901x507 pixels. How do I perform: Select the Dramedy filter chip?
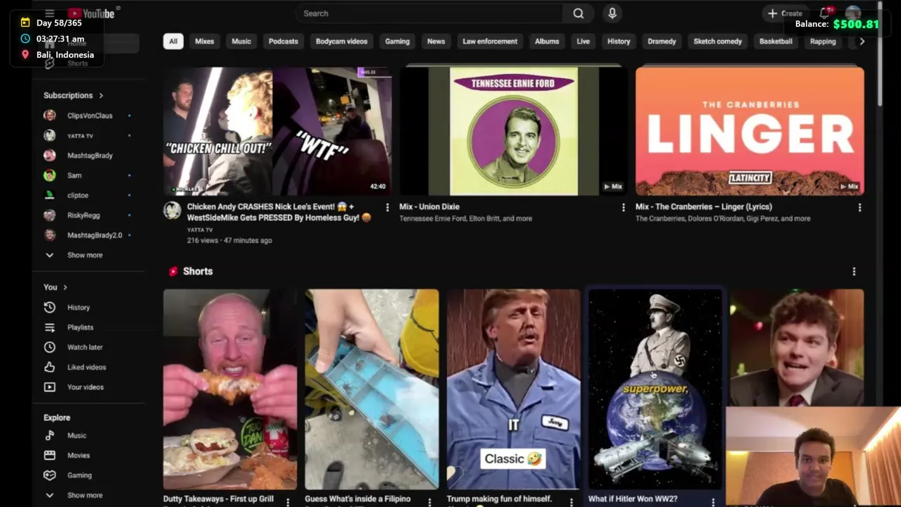[x=662, y=41]
